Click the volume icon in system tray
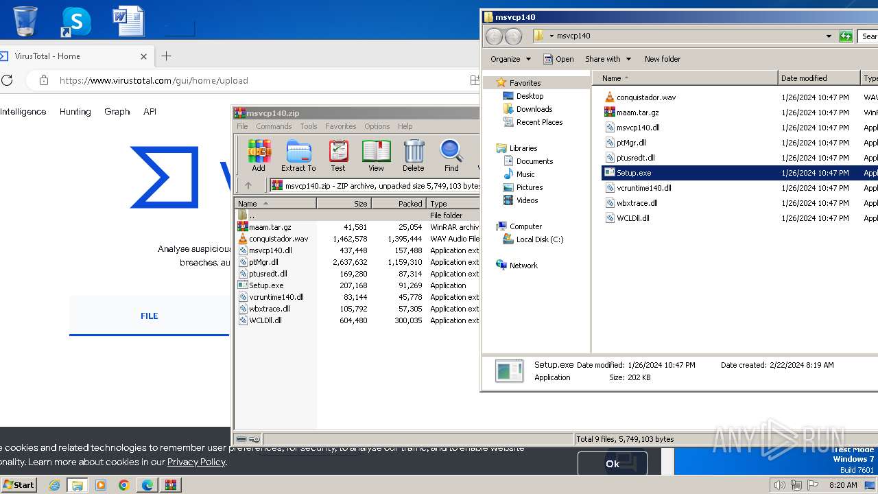Screen dimensions: 878x494 point(780,485)
